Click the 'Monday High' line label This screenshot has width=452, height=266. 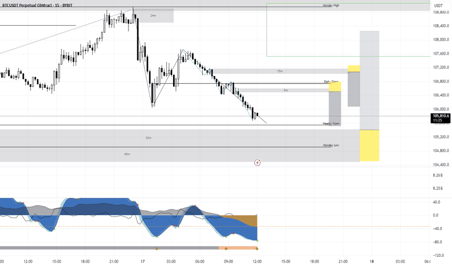pyautogui.click(x=331, y=5)
